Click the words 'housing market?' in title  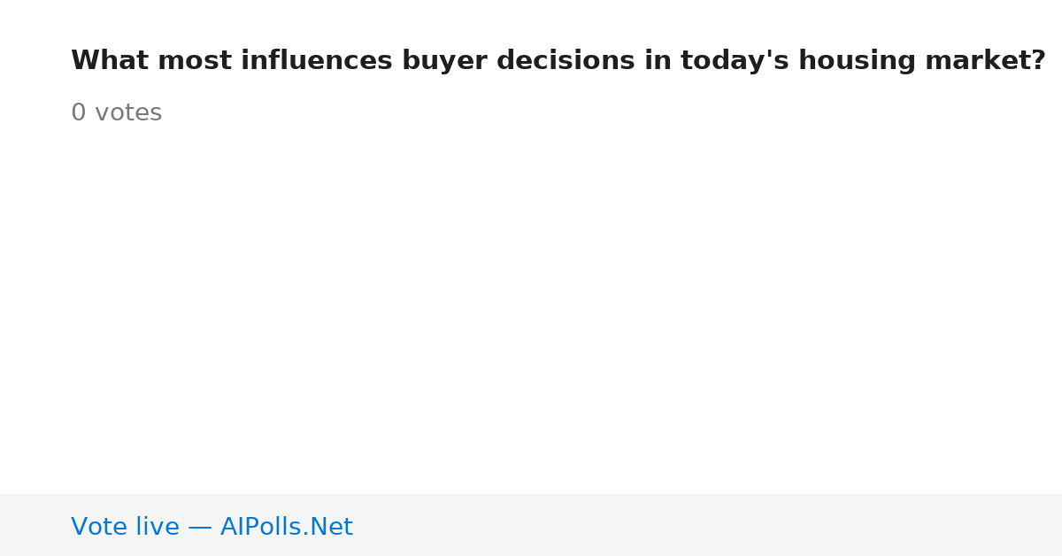922,61
